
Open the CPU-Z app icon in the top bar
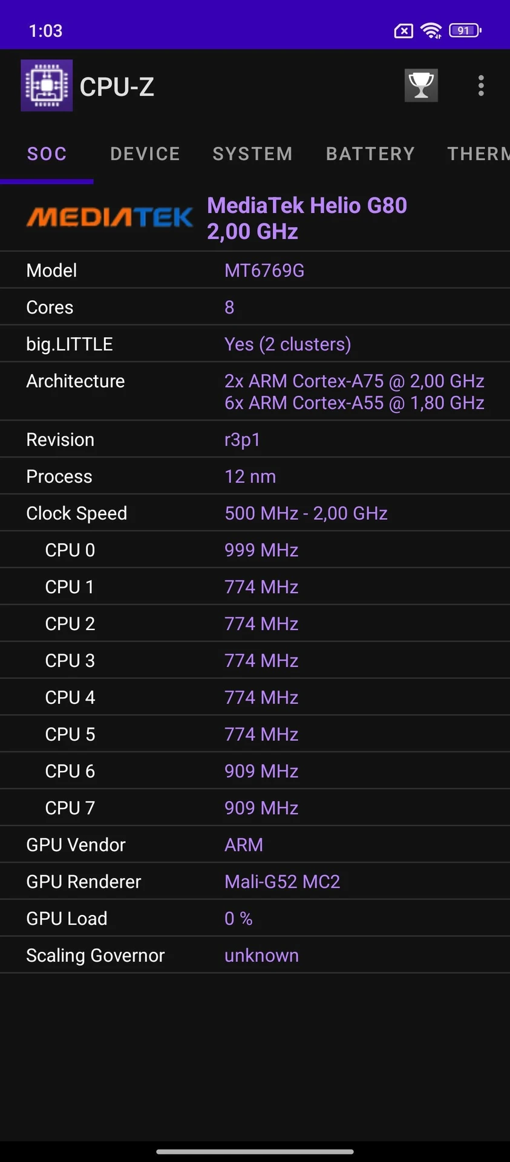coord(46,85)
